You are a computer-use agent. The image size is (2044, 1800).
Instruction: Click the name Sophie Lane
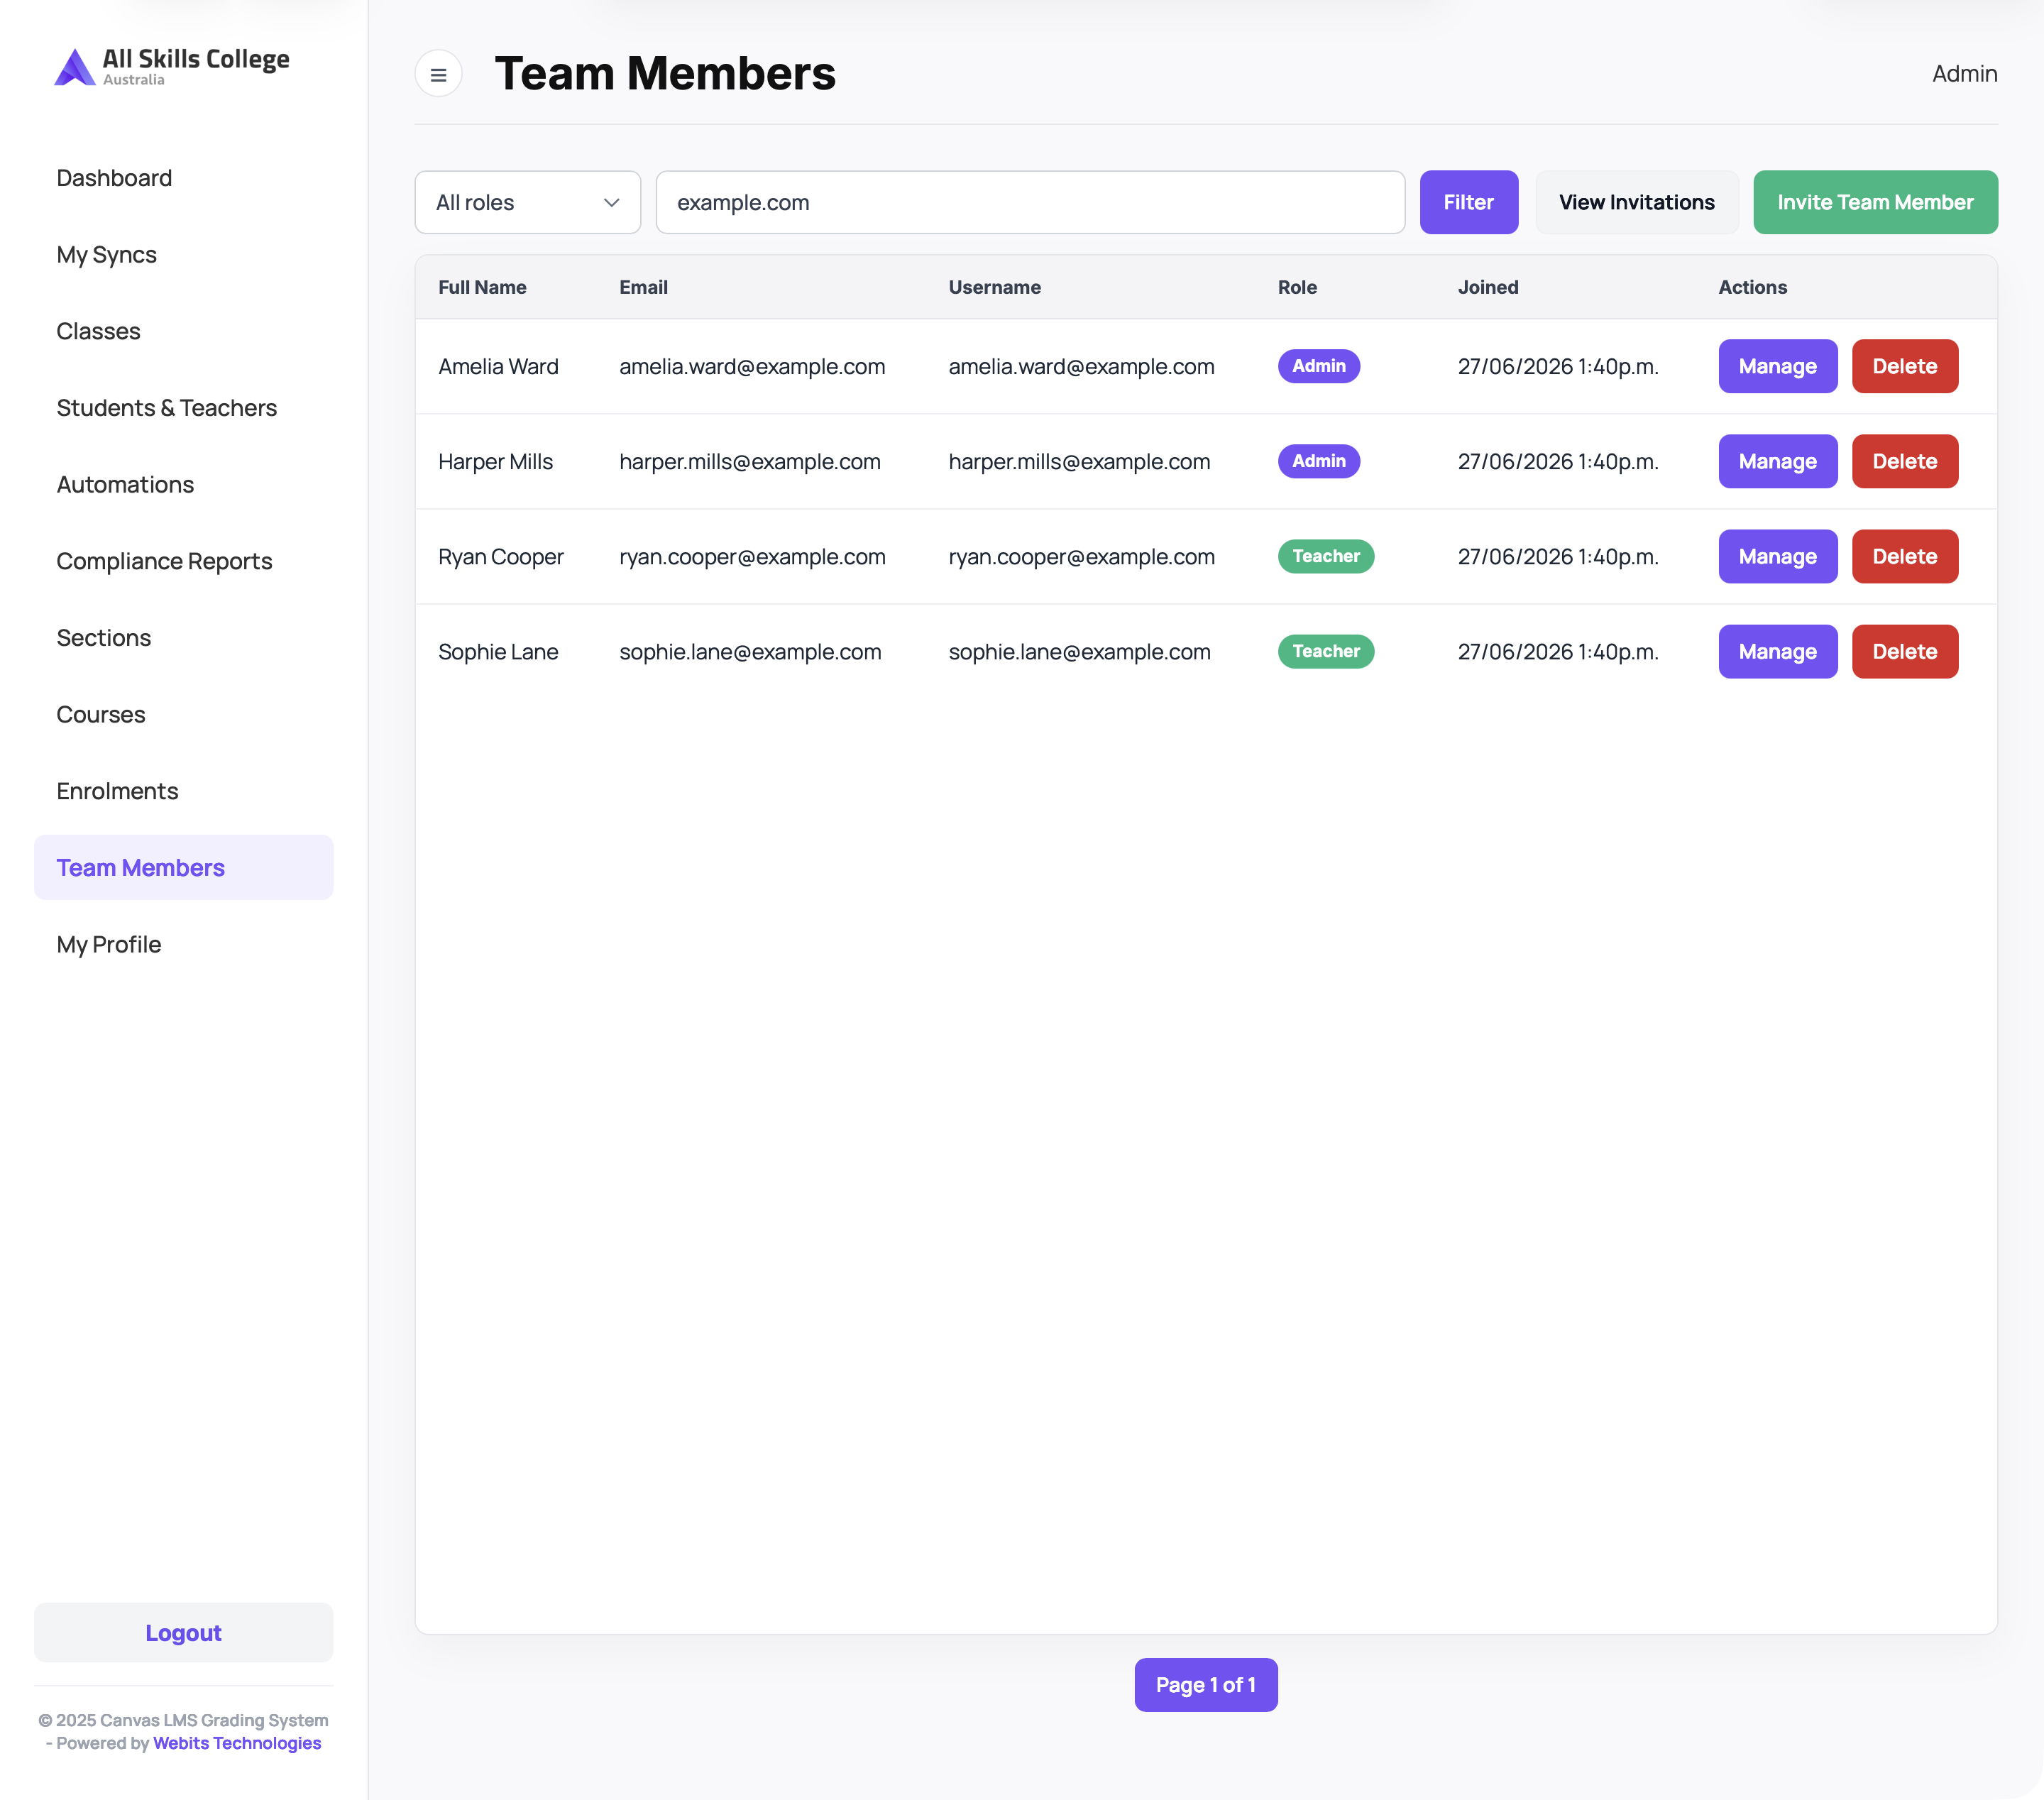(x=498, y=651)
